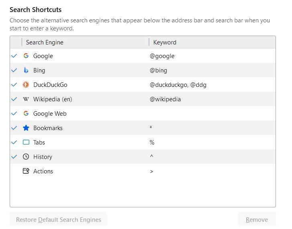Viewport: 292px width, 229px height.
Task: Select the Bing logo icon
Action: tap(26, 70)
